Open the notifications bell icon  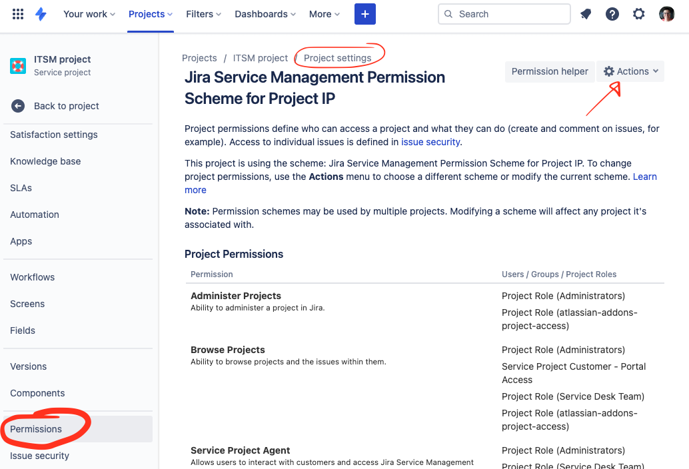[586, 14]
